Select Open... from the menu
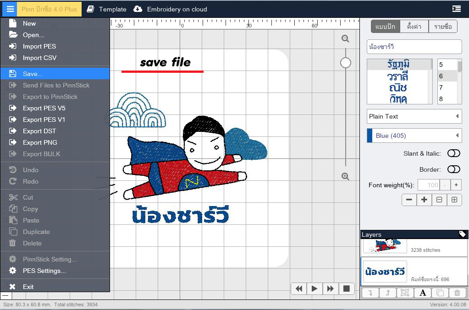Viewport: 469px width, 310px height. pyautogui.click(x=55, y=35)
